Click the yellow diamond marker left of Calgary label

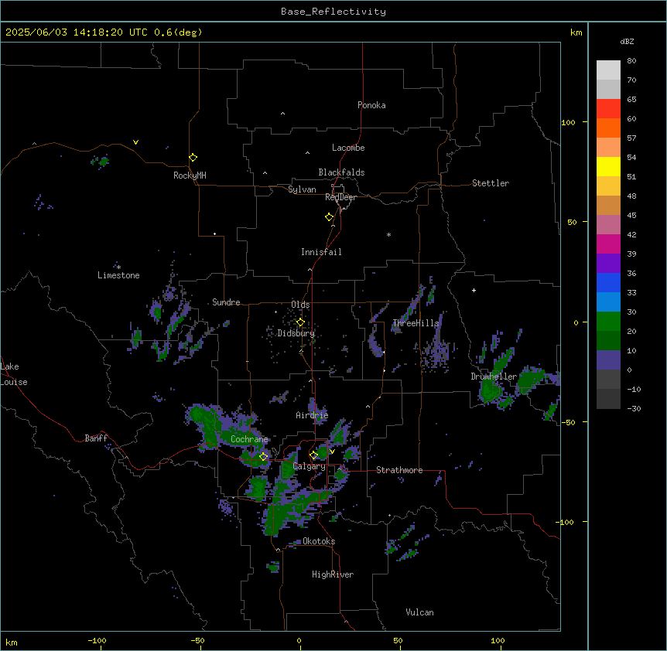pos(313,455)
